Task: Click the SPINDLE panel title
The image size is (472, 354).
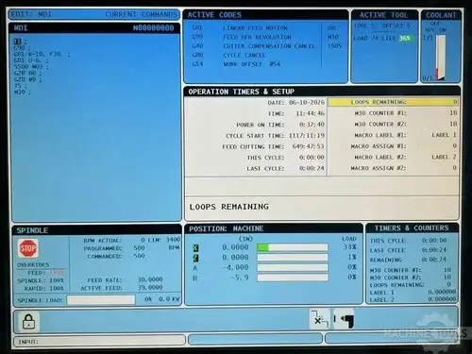Action: (32, 230)
